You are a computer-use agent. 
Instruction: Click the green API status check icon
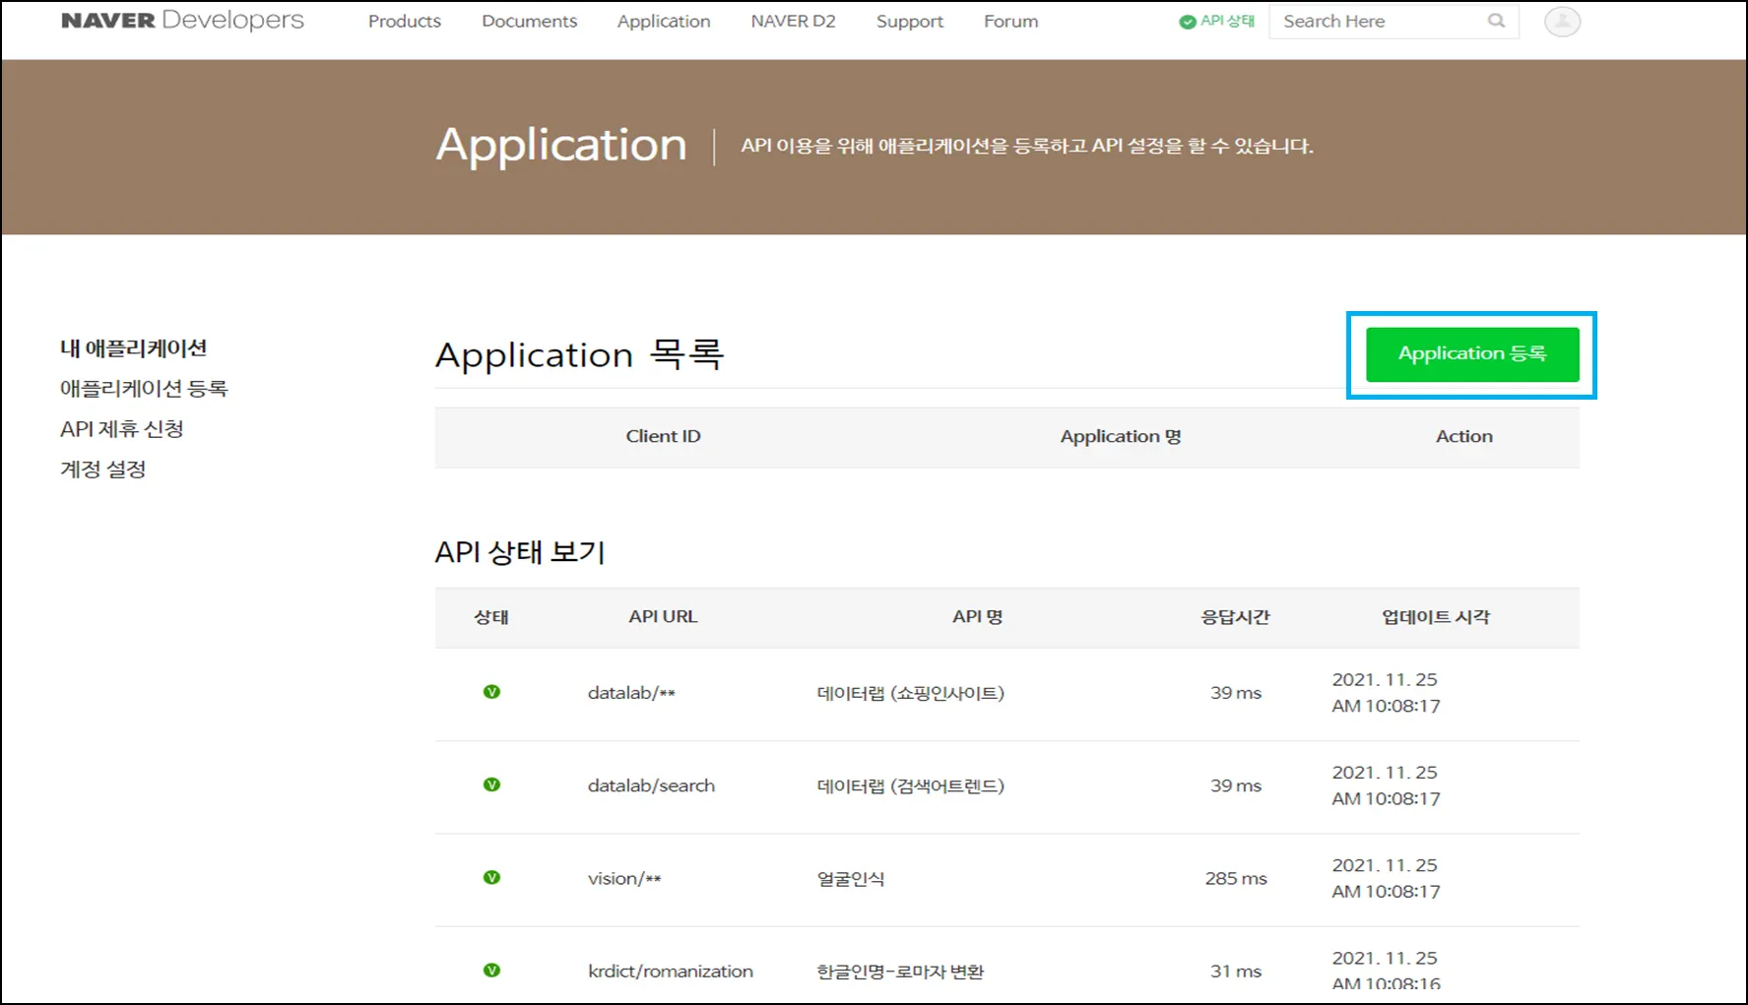(1188, 22)
